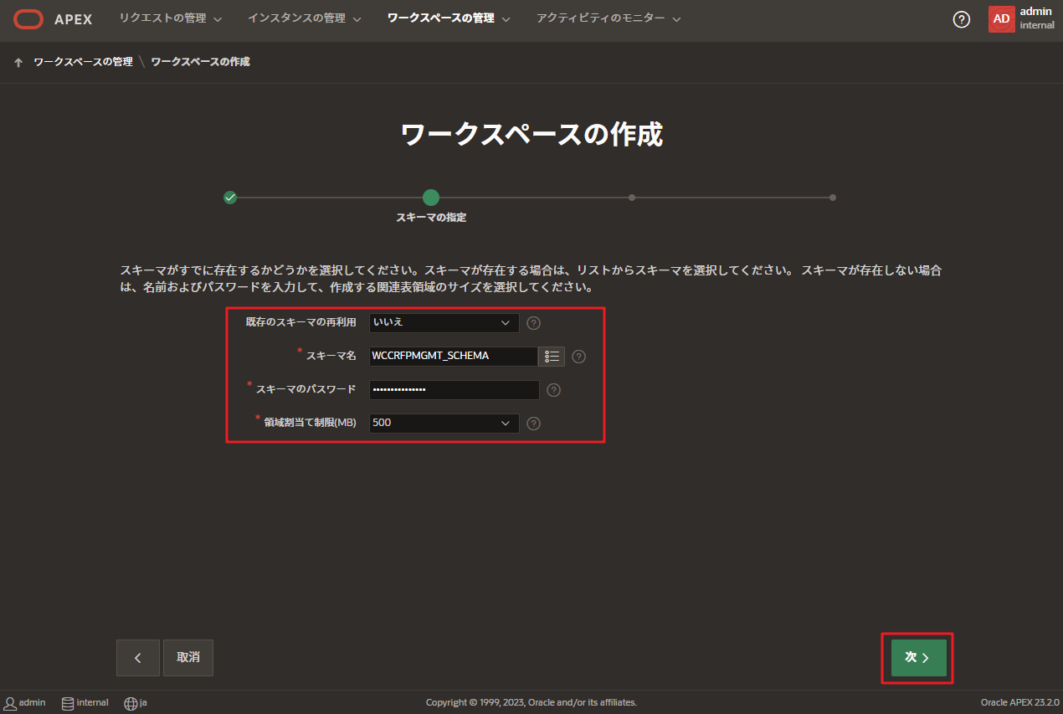
Task: Click the help icon beside スキーマ名
Action: [578, 356]
